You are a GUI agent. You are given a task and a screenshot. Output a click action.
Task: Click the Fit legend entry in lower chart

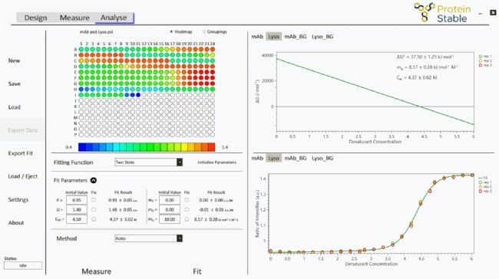point(484,178)
